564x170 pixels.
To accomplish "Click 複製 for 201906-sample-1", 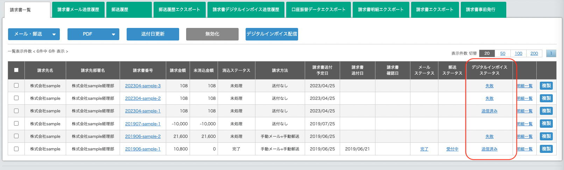I will pos(546,149).
